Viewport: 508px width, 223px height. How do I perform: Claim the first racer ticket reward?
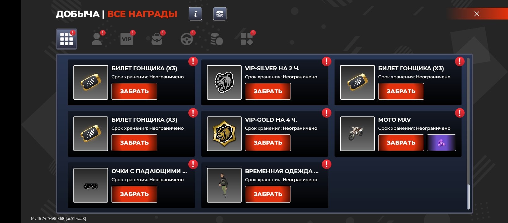click(x=134, y=91)
